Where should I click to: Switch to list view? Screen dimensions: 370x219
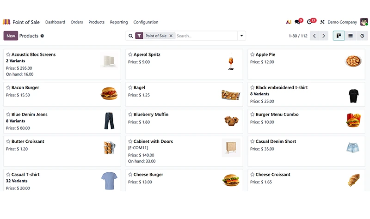pos(351,36)
